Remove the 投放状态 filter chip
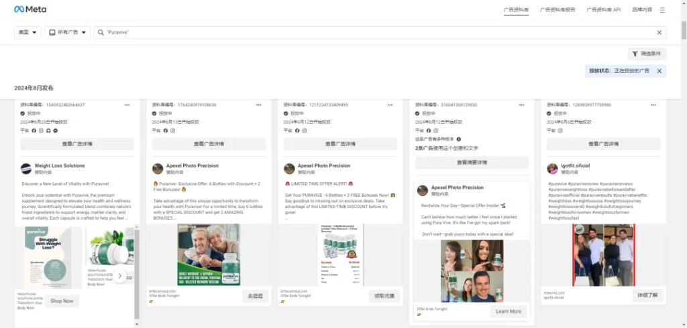 (x=659, y=71)
